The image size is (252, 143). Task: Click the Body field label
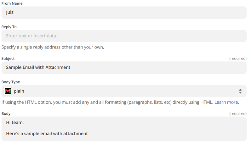coord(6,113)
